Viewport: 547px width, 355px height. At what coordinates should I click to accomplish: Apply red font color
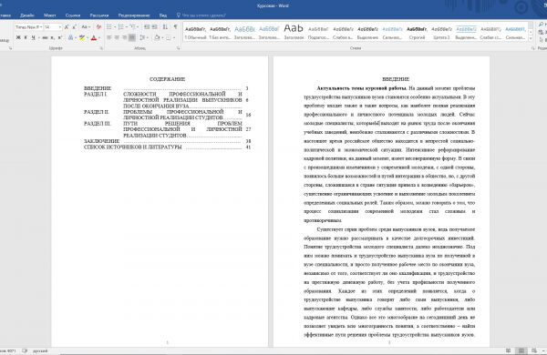pos(94,37)
